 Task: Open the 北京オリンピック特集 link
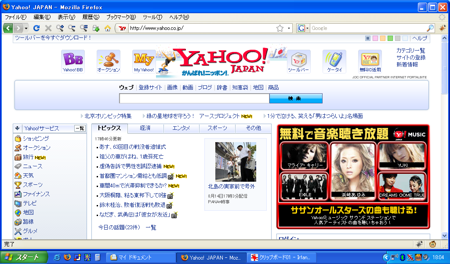click(x=108, y=116)
